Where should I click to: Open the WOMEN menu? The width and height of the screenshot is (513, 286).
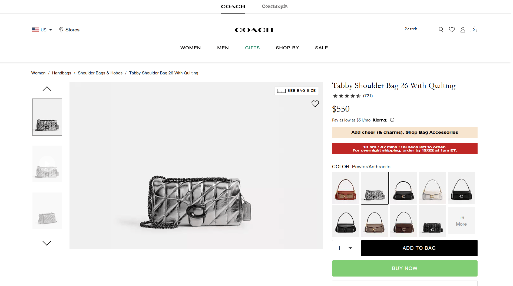(x=190, y=48)
